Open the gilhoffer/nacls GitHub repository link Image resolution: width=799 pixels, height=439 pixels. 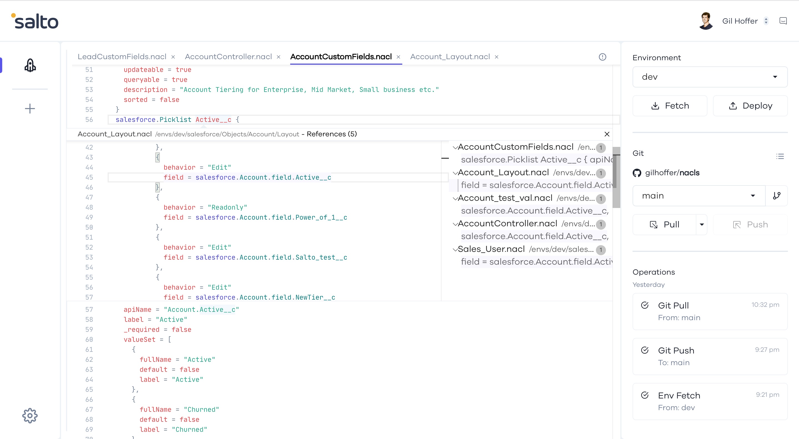point(672,173)
